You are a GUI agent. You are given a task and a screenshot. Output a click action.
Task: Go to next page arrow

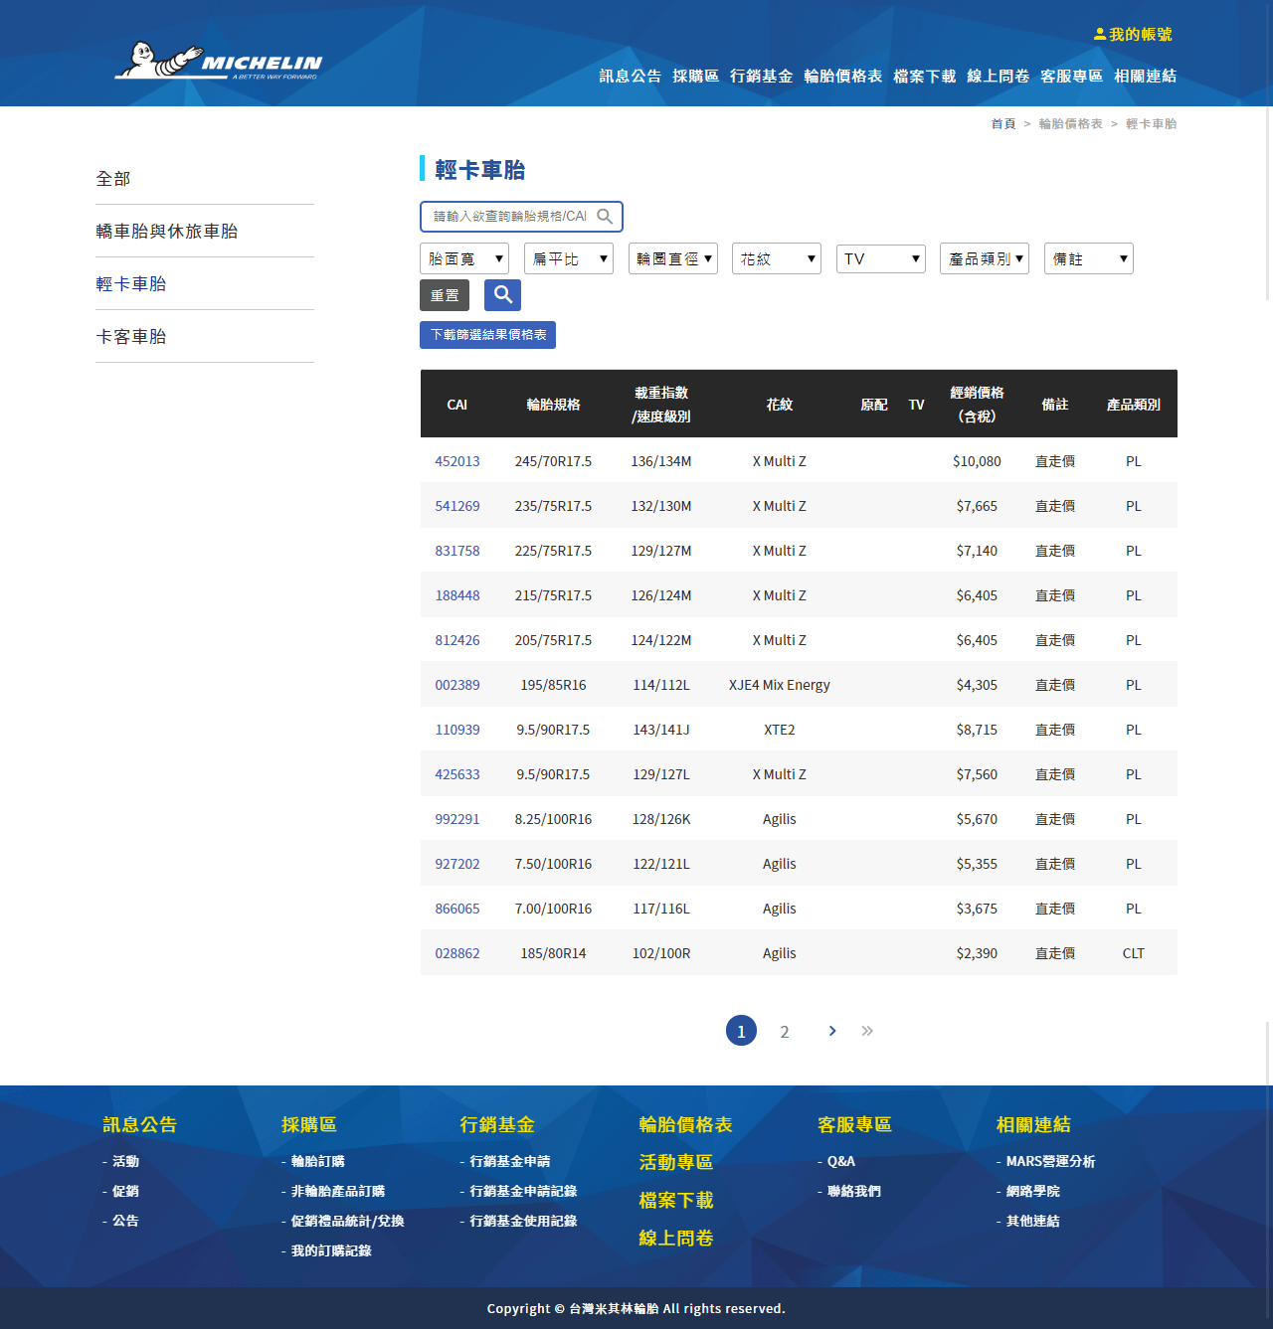tap(832, 1031)
